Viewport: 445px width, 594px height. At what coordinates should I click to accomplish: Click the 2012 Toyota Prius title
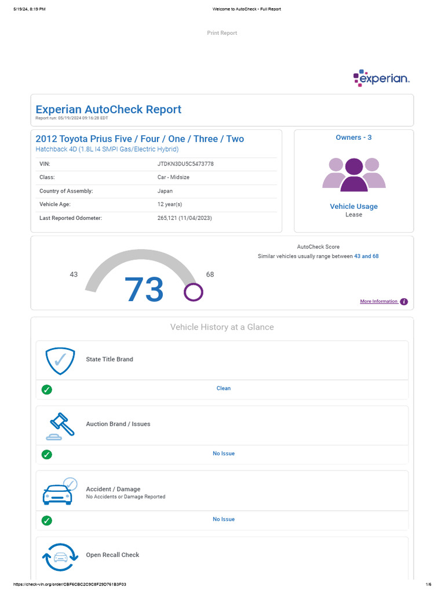pyautogui.click(x=140, y=139)
